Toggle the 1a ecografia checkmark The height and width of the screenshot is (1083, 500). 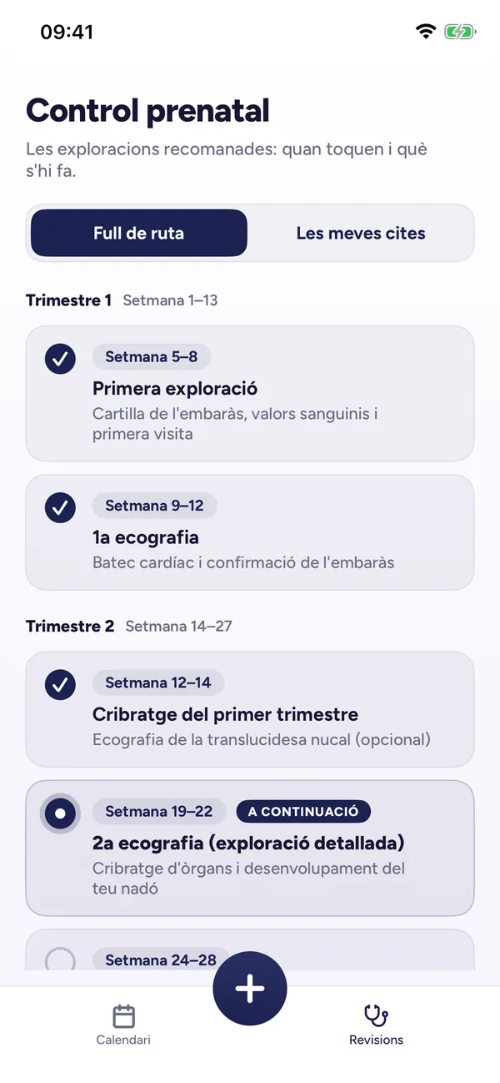coord(60,507)
